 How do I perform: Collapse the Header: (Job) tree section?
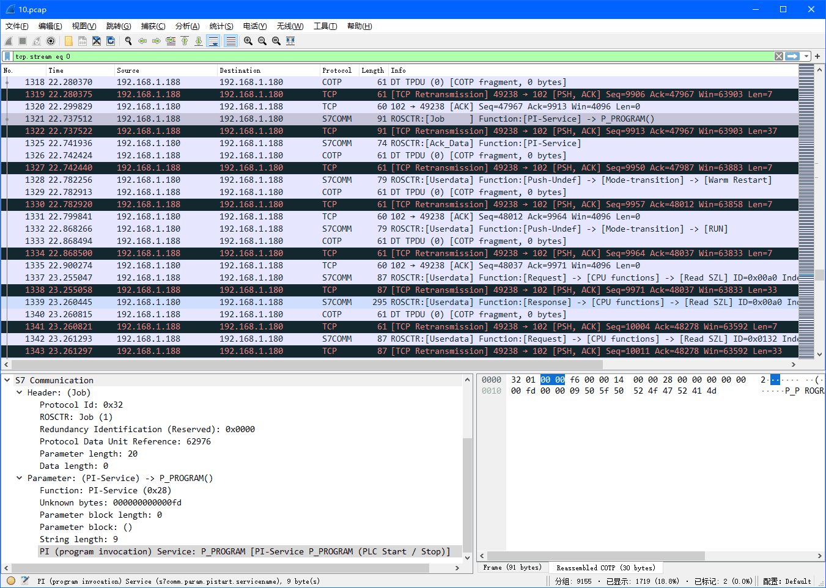(20, 392)
